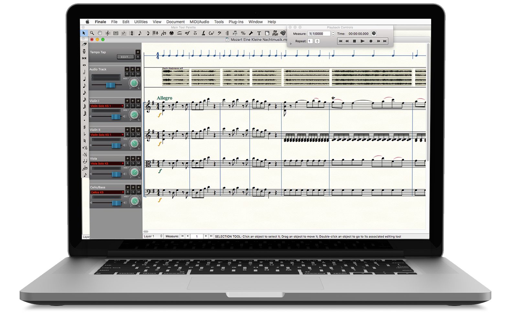The width and height of the screenshot is (513, 313).
Task: Mute the Violin II track
Action: [138, 134]
